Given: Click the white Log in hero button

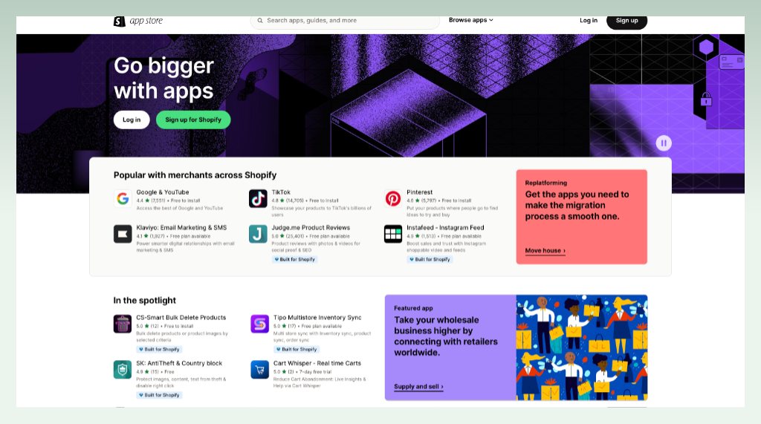Looking at the screenshot, I should pos(132,120).
